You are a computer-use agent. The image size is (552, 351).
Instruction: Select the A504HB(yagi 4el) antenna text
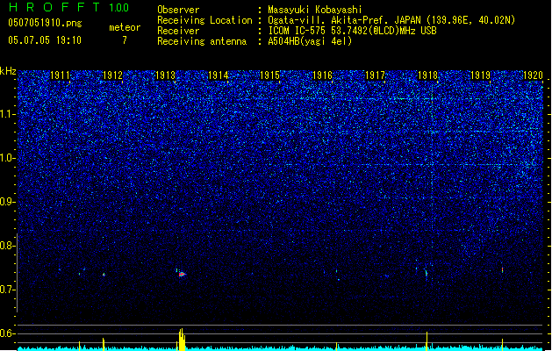pyautogui.click(x=310, y=41)
